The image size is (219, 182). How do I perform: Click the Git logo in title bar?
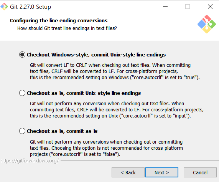click(4, 7)
